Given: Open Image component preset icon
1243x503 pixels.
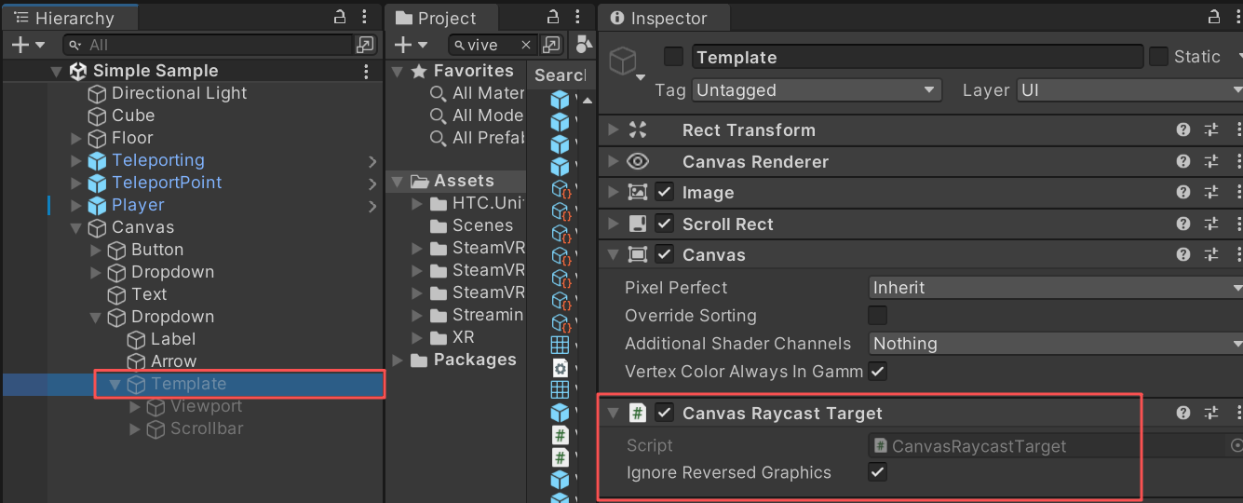Looking at the screenshot, I should click(1211, 193).
